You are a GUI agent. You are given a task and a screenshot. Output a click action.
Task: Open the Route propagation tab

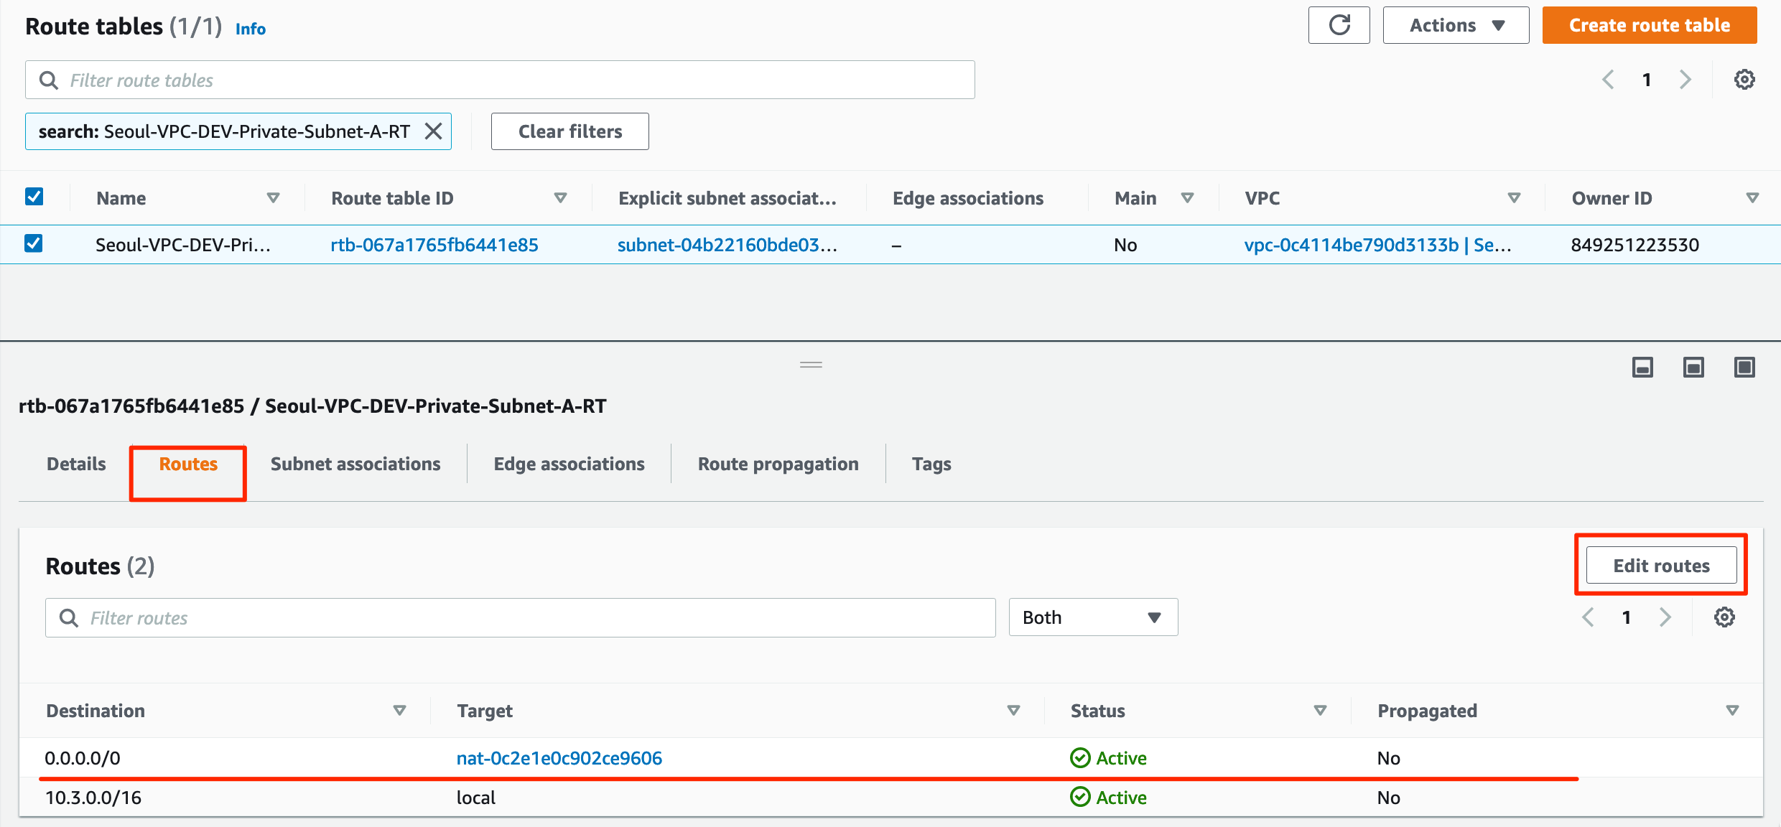[x=778, y=464]
